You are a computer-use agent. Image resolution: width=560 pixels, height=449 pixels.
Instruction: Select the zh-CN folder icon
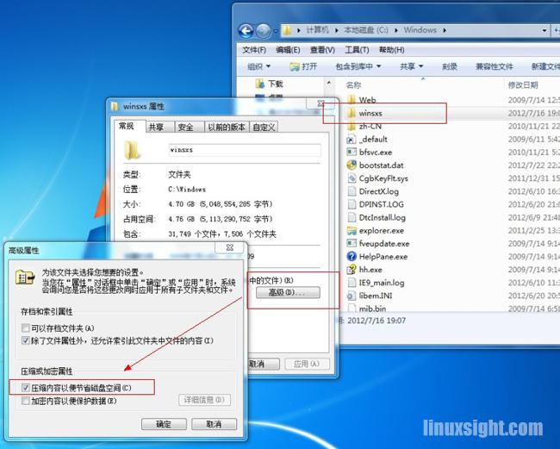point(352,126)
